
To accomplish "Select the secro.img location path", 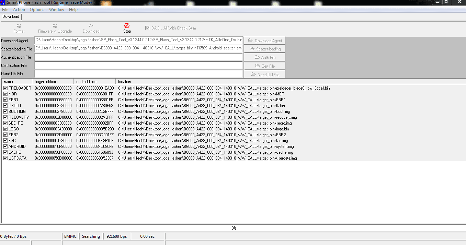I will click(205, 123).
